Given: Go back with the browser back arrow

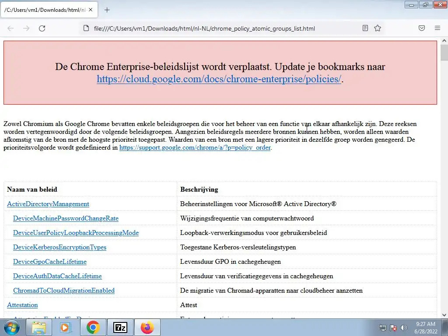Looking at the screenshot, I should click(x=10, y=28).
